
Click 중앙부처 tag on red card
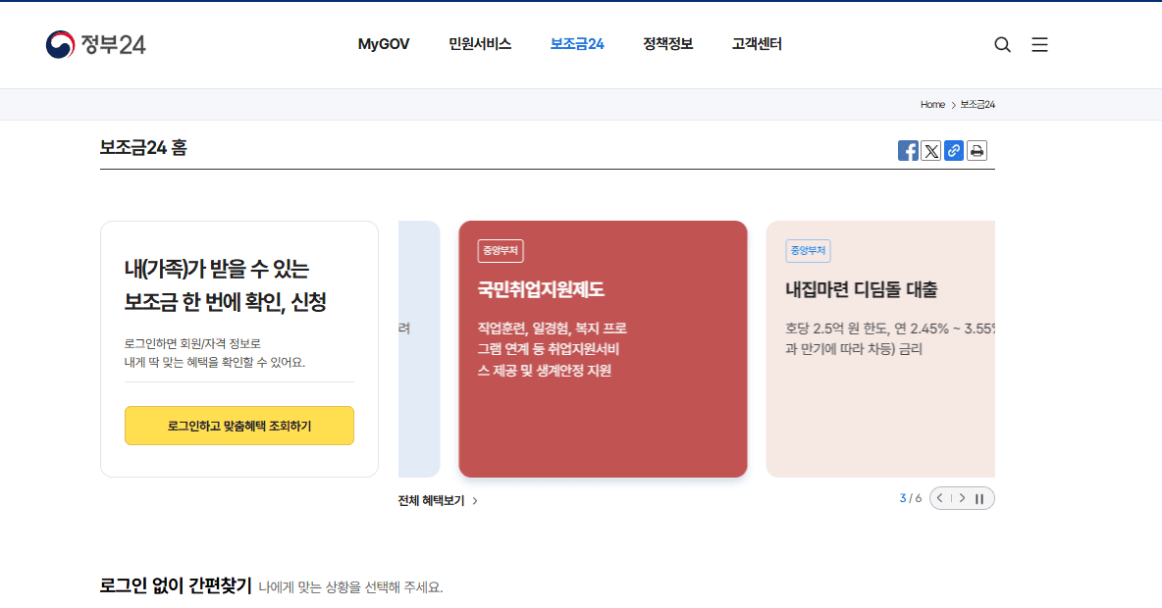click(501, 251)
